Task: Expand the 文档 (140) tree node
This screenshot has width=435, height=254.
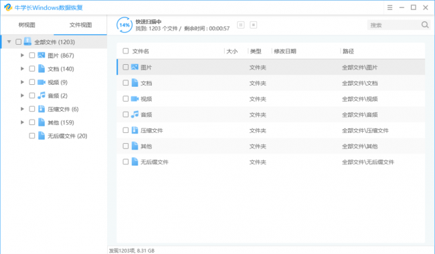Action: pyautogui.click(x=22, y=68)
